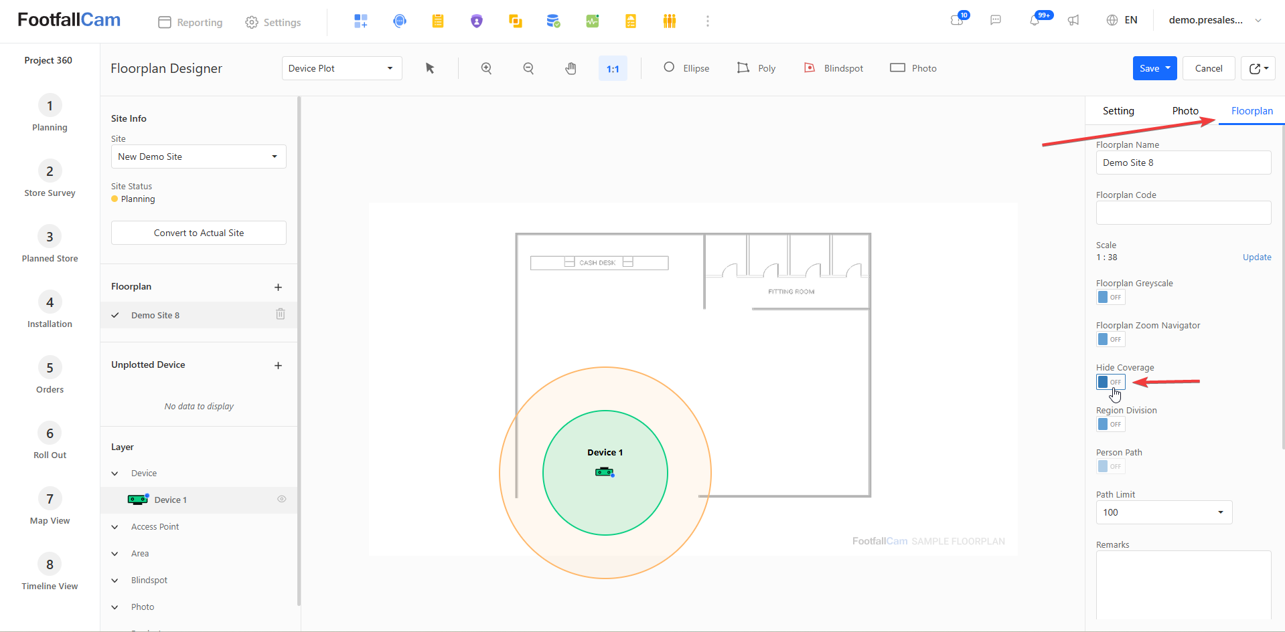1285x632 pixels.
Task: Go to step 1 Planning
Action: pyautogui.click(x=50, y=114)
